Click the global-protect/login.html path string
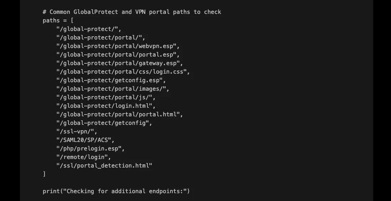Screen dimensions: 391x201 [106, 106]
